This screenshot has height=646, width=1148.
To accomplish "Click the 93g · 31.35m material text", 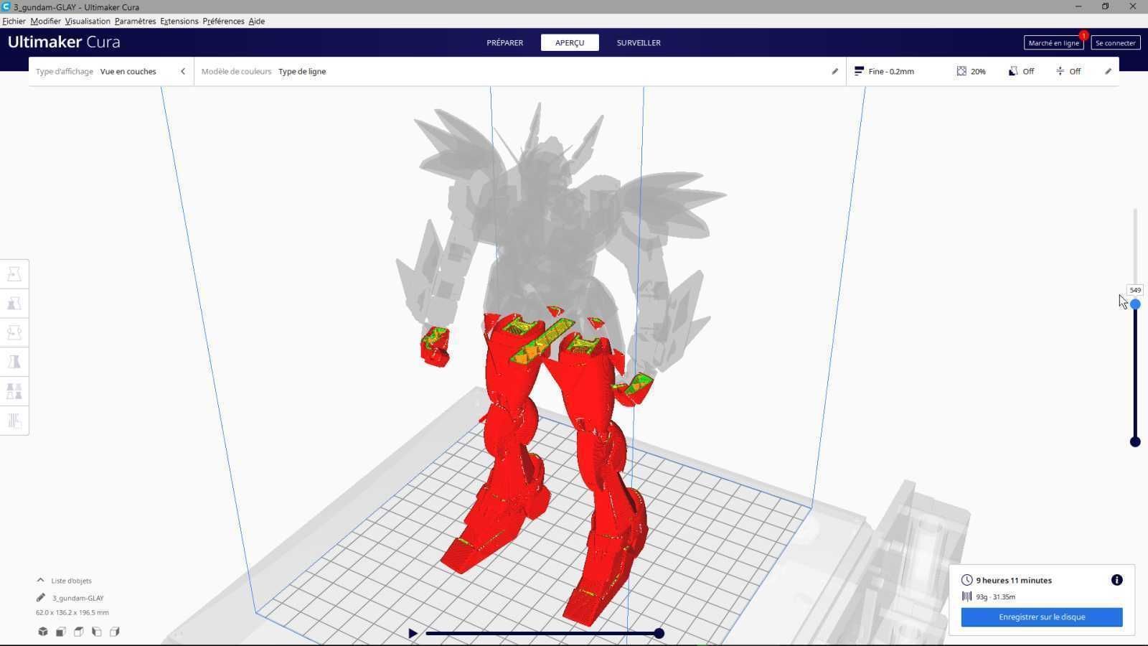I will click(x=995, y=596).
